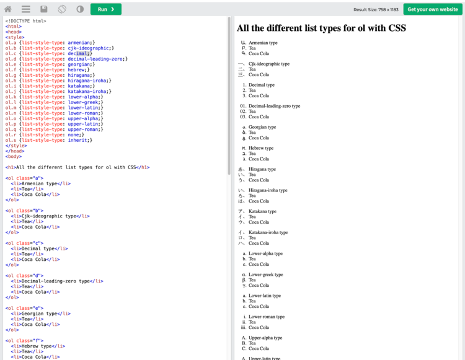Run the code with Run button
Screen dimensions: 465x360
pyautogui.click(x=106, y=9)
